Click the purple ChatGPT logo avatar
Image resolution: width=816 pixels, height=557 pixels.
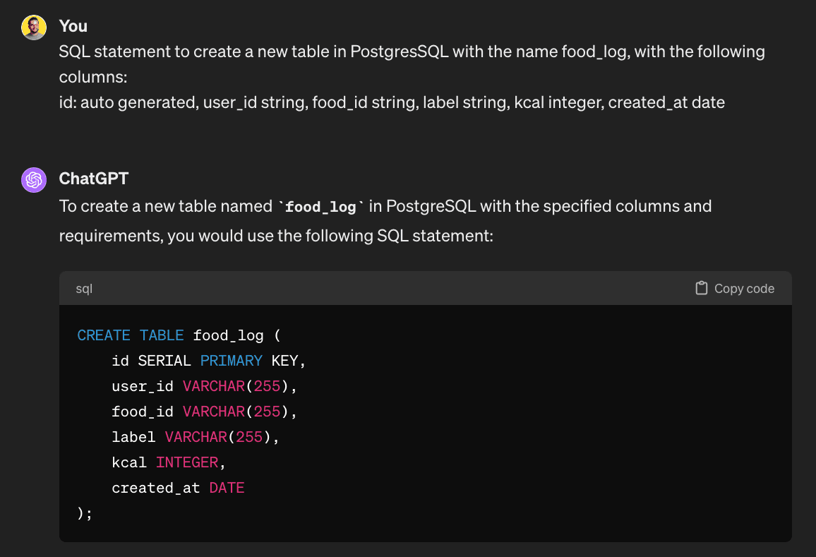[34, 180]
